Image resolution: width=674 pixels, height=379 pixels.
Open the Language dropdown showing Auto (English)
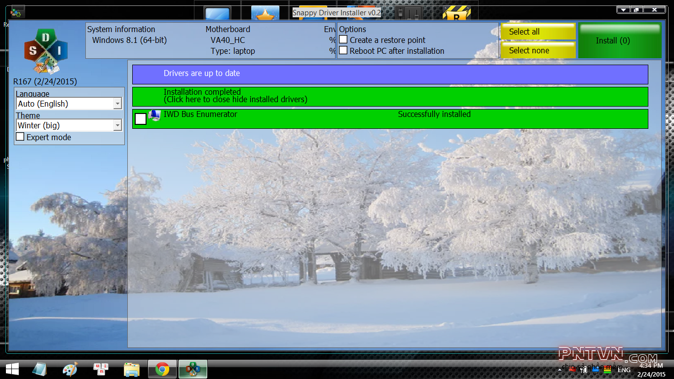click(x=69, y=104)
